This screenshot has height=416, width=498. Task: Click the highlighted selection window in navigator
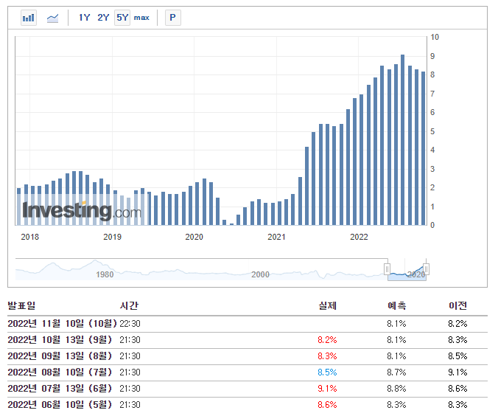click(x=406, y=271)
